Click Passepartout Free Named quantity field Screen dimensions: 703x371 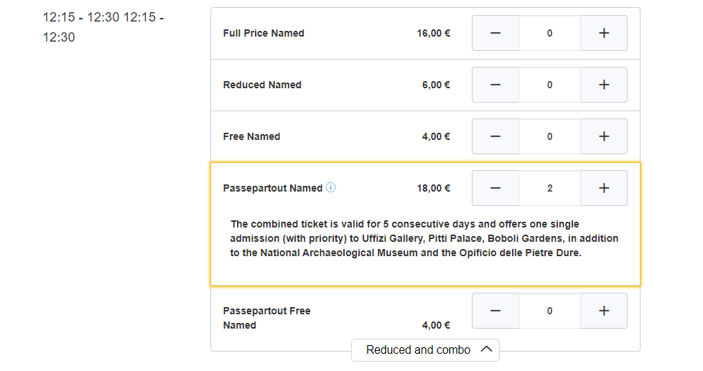tap(549, 311)
